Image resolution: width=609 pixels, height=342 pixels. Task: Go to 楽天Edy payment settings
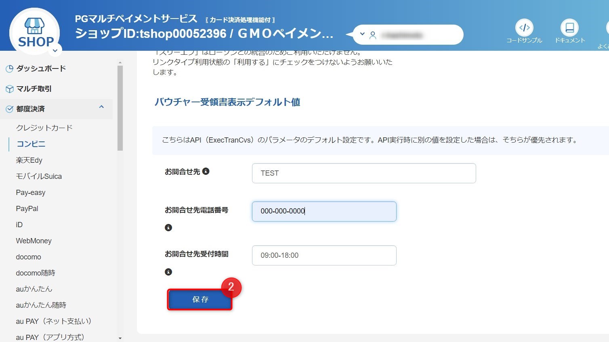pos(29,160)
